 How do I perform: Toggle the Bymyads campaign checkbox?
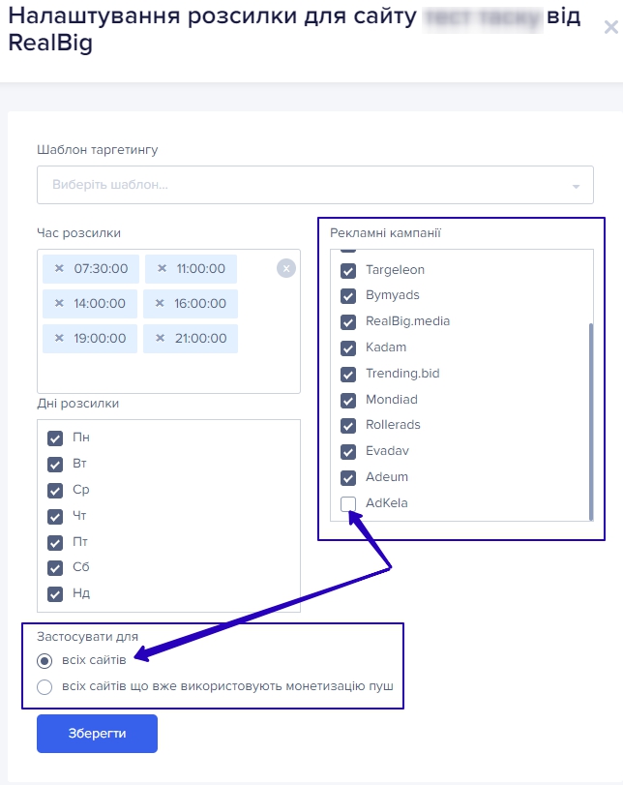(x=348, y=296)
